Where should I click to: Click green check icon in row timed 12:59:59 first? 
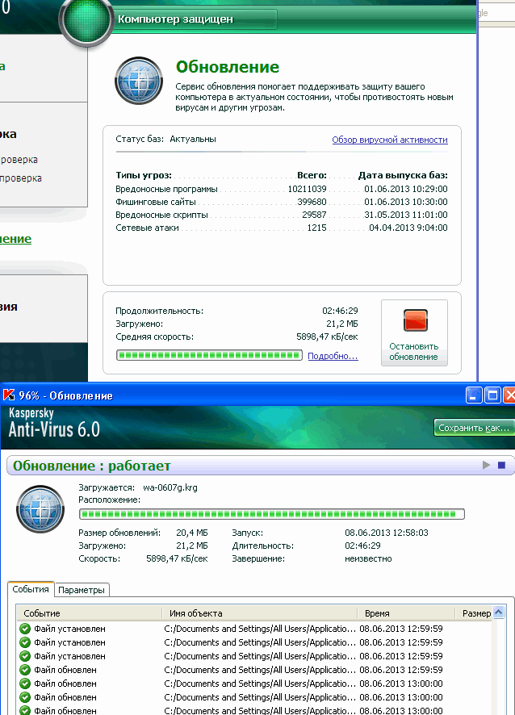point(25,629)
